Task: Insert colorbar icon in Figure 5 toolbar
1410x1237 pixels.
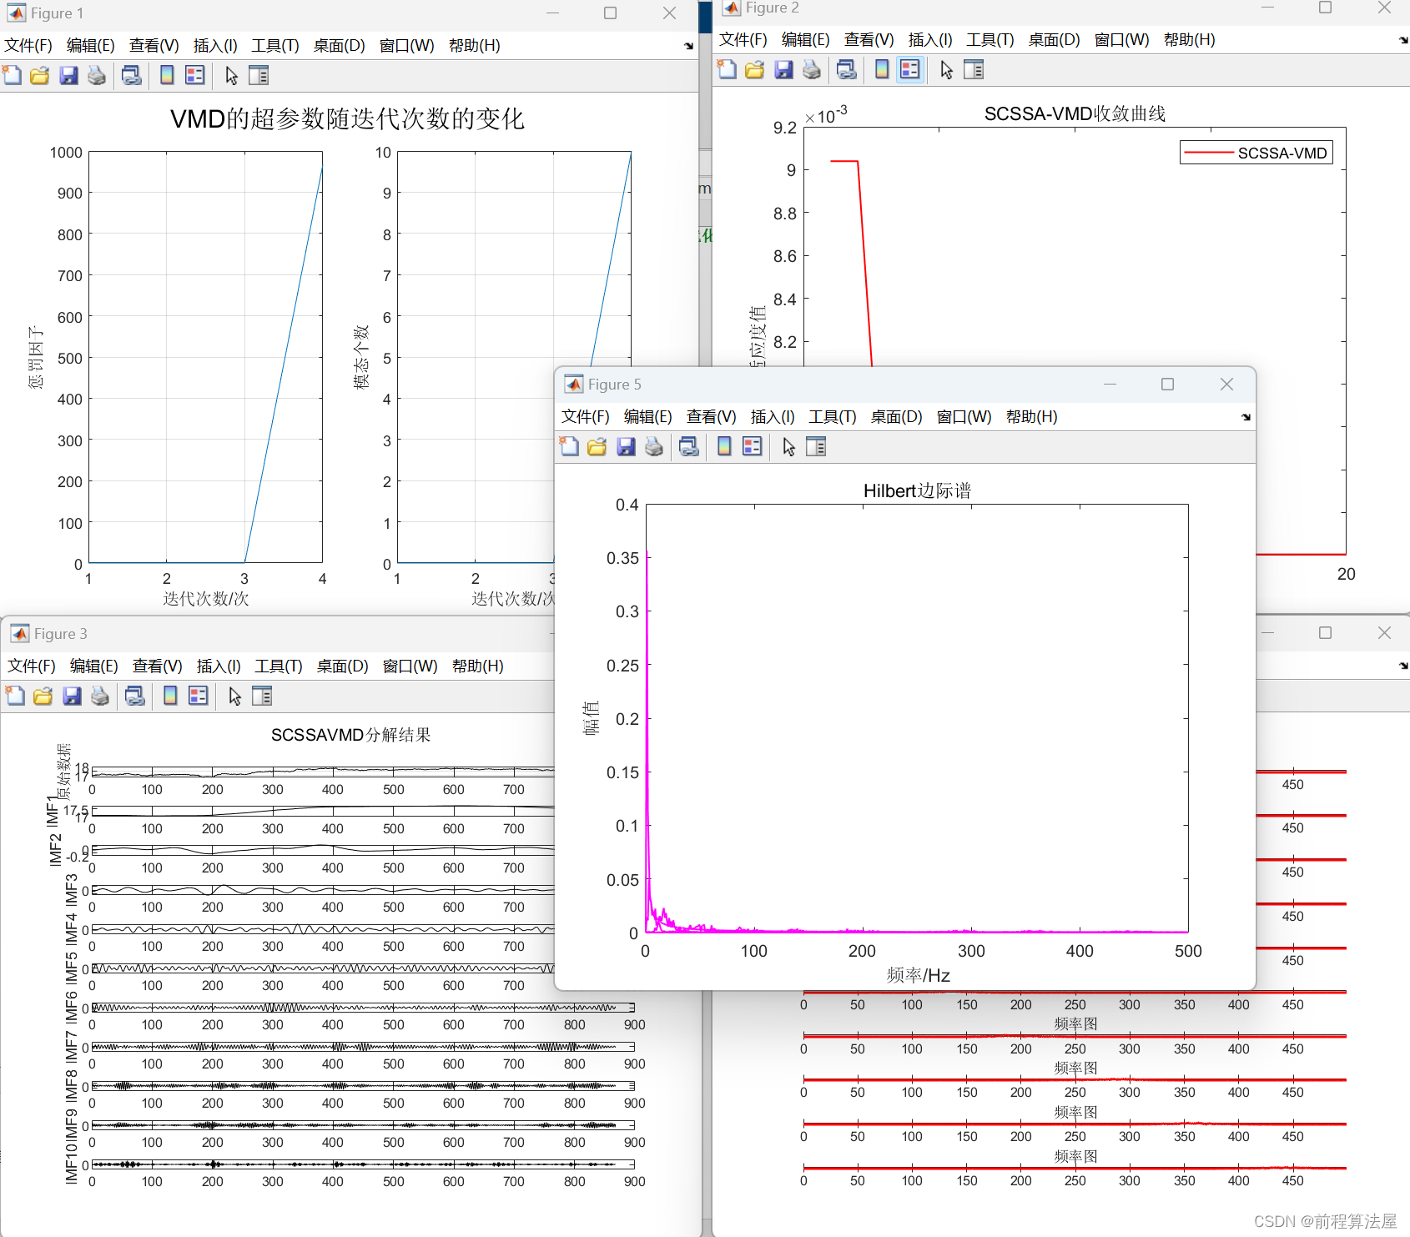Action: click(x=724, y=447)
